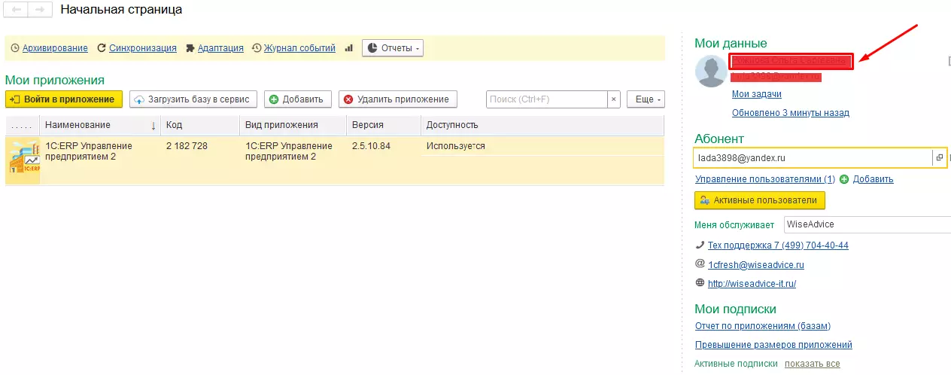Click the user avatar in Мои данные
Viewport: 951px width, 375px height.
[x=711, y=72]
